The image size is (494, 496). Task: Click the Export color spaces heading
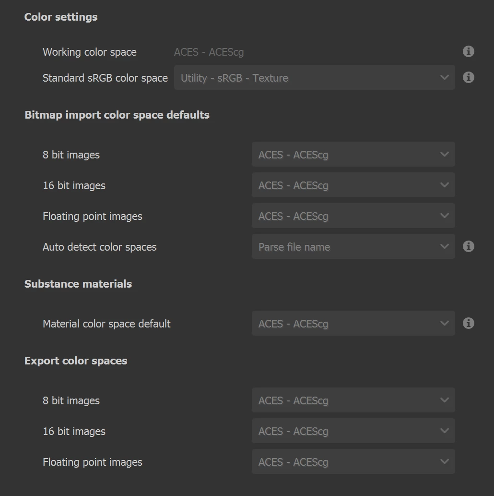76,361
